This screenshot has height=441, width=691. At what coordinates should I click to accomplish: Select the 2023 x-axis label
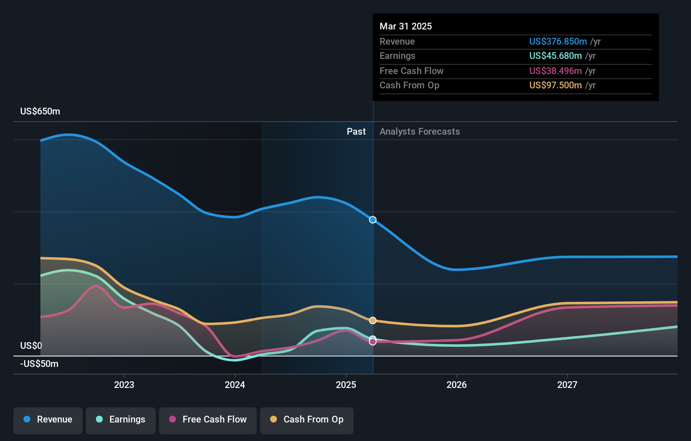pyautogui.click(x=124, y=385)
